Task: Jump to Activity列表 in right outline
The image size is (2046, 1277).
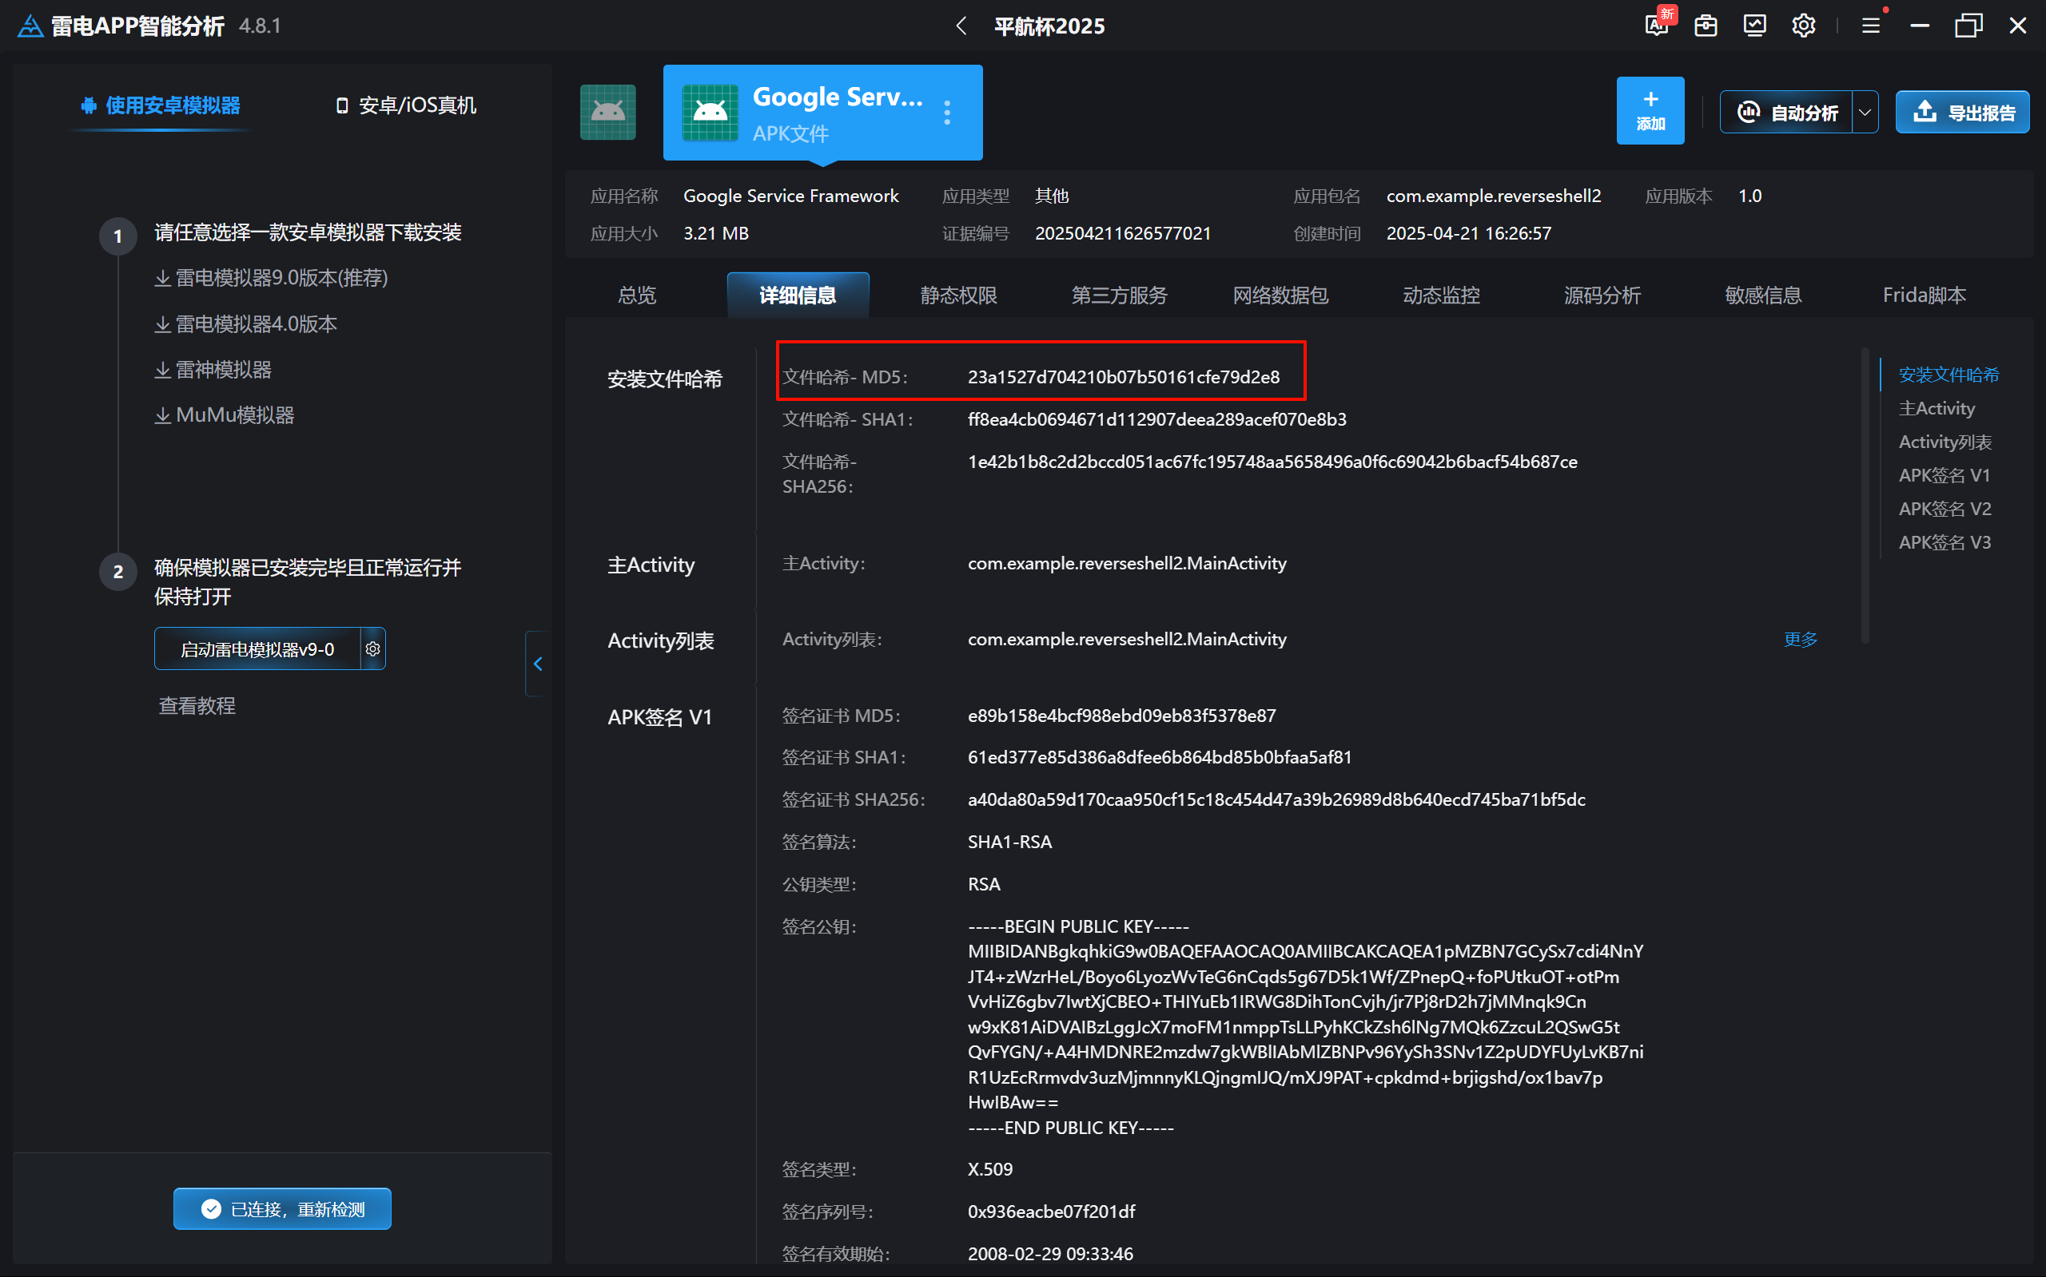Action: coord(1945,442)
